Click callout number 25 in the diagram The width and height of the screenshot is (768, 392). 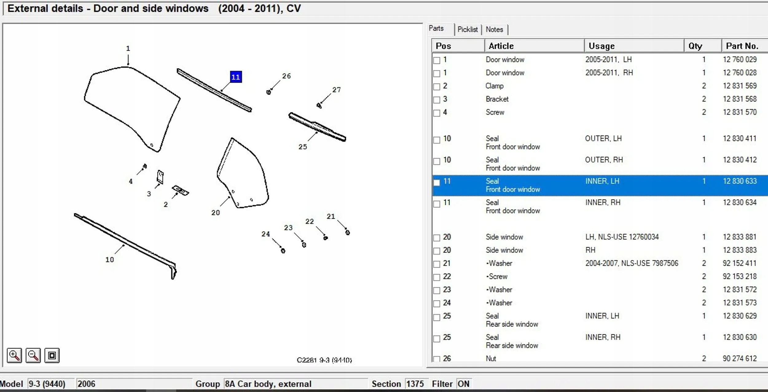[303, 147]
